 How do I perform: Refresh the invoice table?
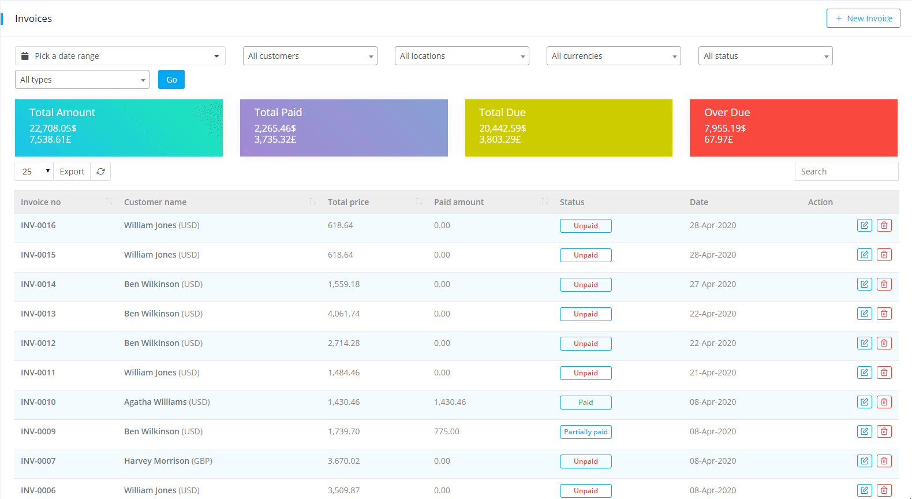click(x=100, y=172)
